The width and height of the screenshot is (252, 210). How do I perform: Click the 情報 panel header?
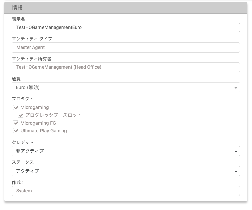(125, 8)
